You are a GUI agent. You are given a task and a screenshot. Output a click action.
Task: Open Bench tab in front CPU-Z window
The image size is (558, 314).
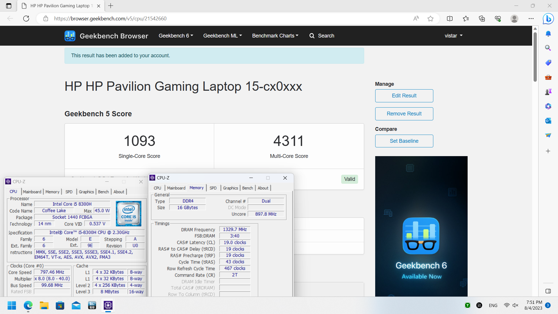tap(248, 188)
